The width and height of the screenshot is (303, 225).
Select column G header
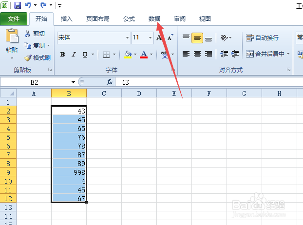244,94
